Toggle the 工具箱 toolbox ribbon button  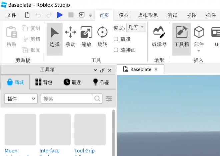[x=181, y=39]
